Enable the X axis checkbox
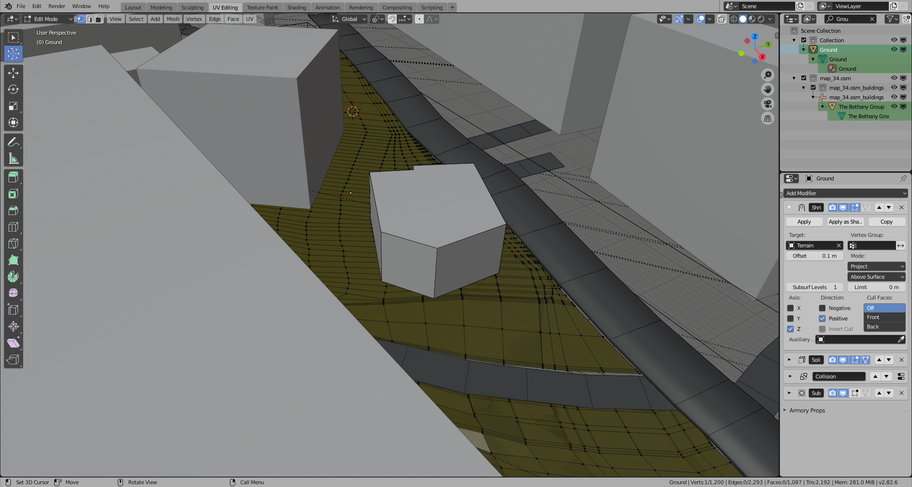Screen dimensions: 912x487 click(790, 308)
